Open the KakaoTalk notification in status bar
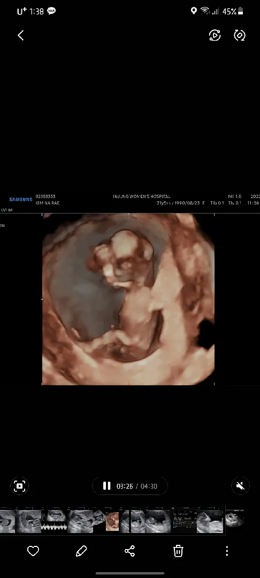 coord(51,11)
